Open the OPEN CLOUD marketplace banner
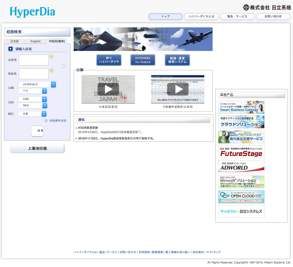The width and height of the screenshot is (293, 267). coord(241,197)
